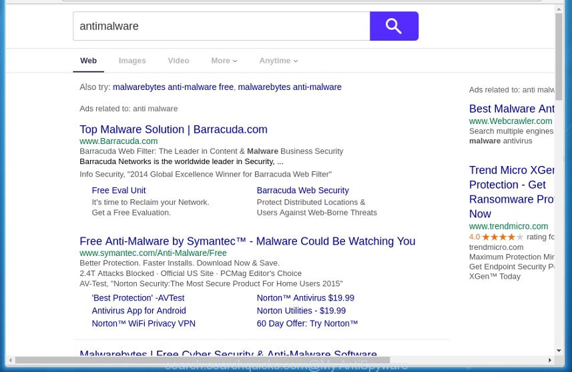Click the vertical scrollbar down arrow

coord(559,351)
